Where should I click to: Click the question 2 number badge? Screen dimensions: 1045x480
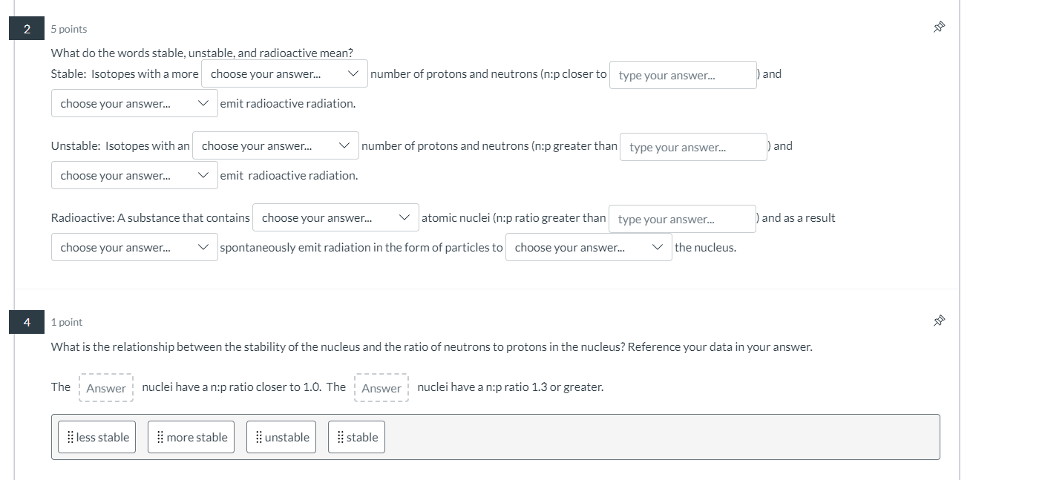(26, 28)
